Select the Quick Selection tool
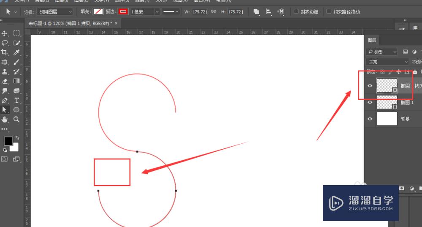 click(x=17, y=43)
